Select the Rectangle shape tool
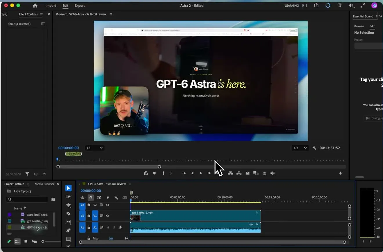Viewport: 383px width, 252px height. (x=68, y=239)
